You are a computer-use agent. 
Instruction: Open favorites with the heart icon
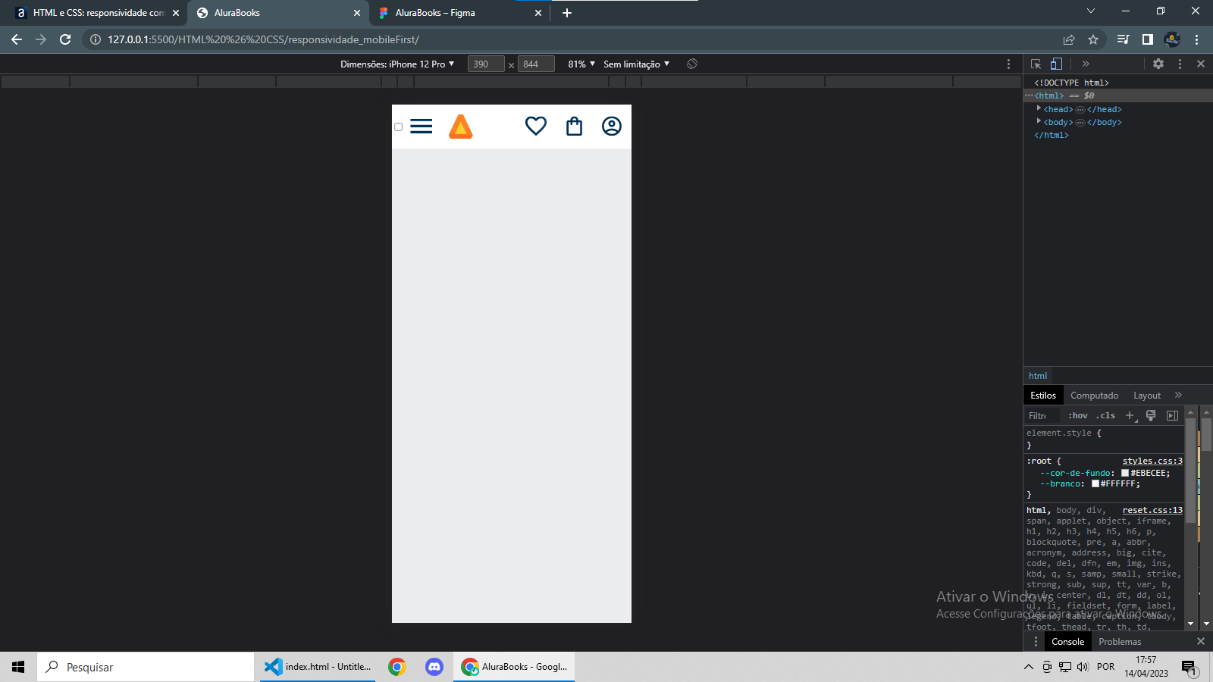point(536,126)
